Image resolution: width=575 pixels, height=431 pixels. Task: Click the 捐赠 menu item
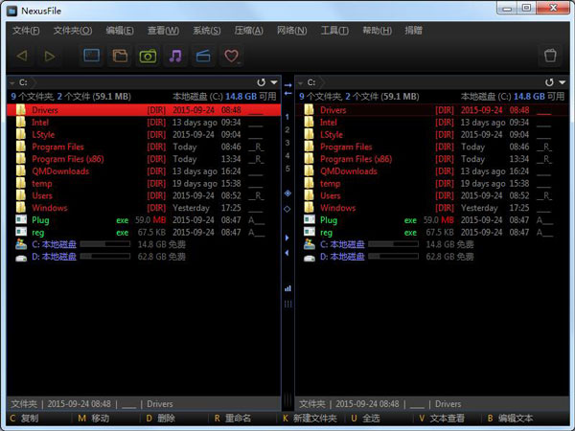(x=413, y=31)
